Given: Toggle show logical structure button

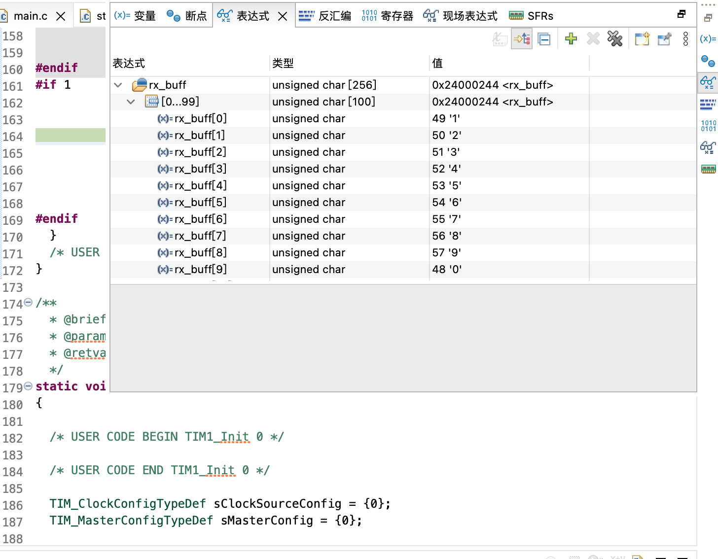Looking at the screenshot, I should point(522,39).
